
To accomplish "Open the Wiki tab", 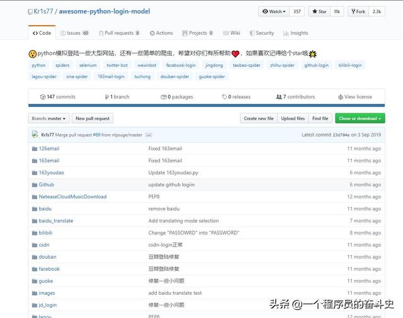I will pyautogui.click(x=232, y=33).
